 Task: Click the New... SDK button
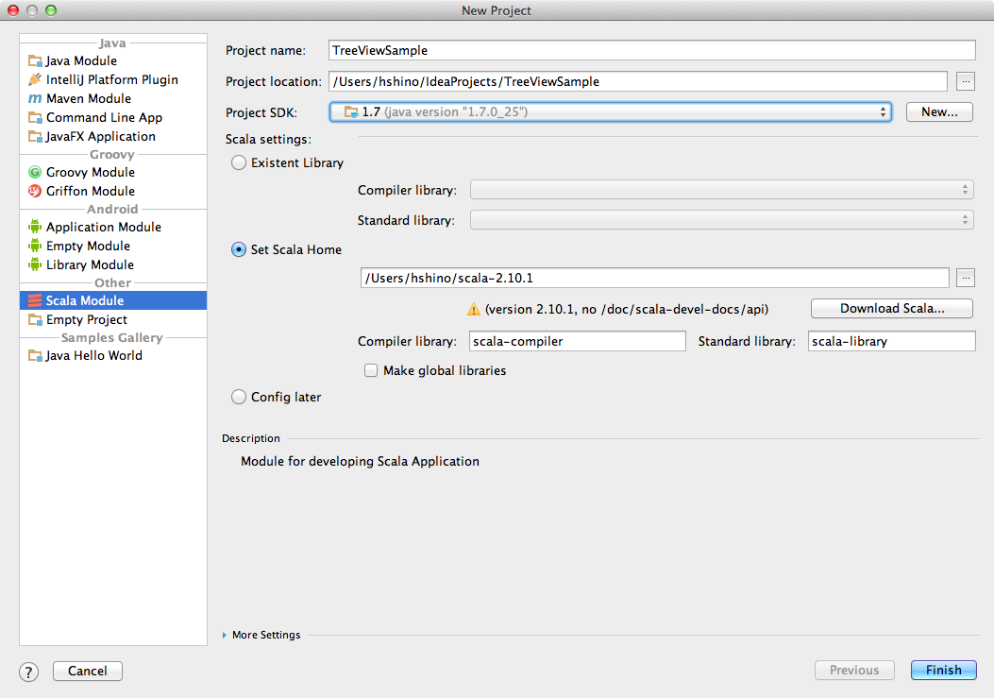point(939,111)
